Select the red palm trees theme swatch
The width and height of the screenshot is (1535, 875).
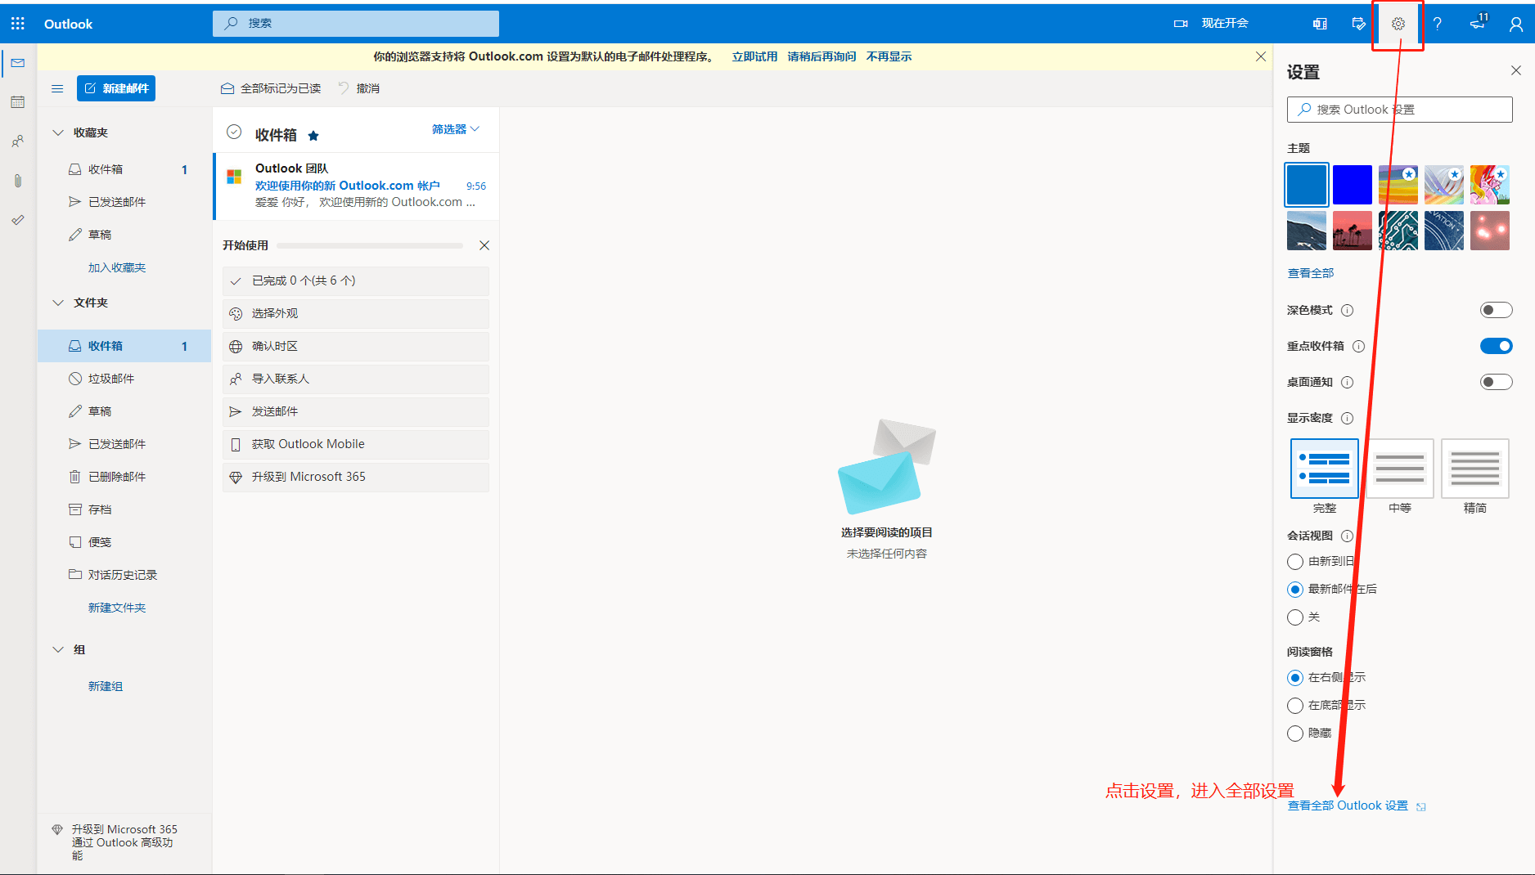point(1353,231)
